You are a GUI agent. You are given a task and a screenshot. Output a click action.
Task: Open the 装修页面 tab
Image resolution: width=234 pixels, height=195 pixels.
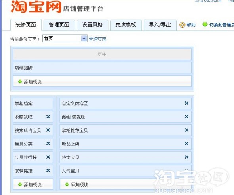click(x=26, y=24)
